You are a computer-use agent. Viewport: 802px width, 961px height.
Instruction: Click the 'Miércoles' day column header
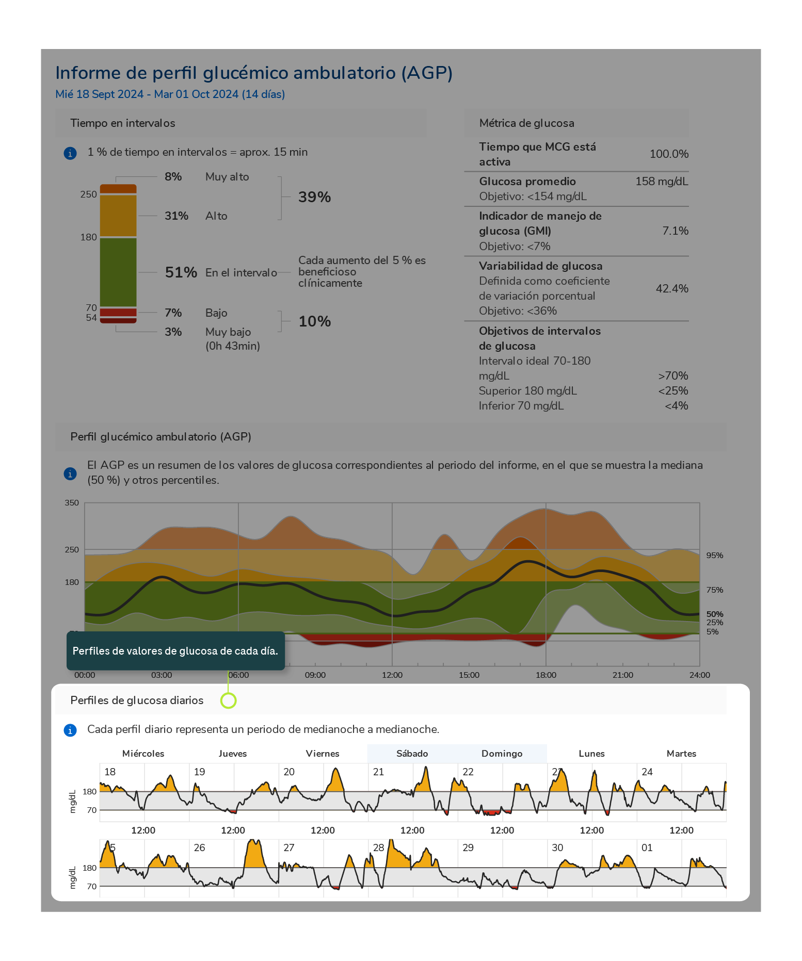point(143,754)
